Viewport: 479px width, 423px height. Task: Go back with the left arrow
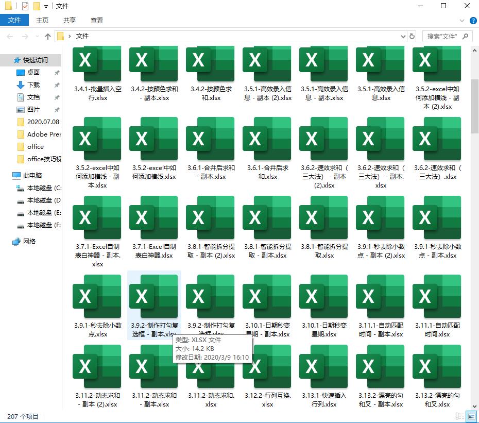pos(10,37)
